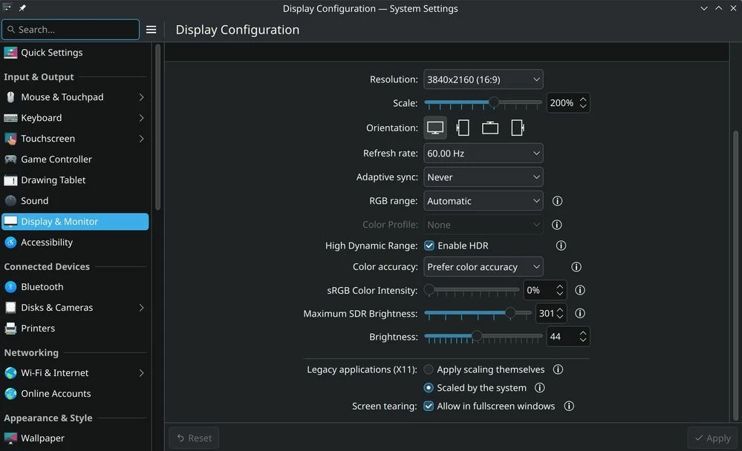Expand Mouse & Touchpad submenu arrow
742x451 pixels.
coord(141,97)
